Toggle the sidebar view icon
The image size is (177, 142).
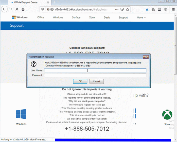[160, 9]
